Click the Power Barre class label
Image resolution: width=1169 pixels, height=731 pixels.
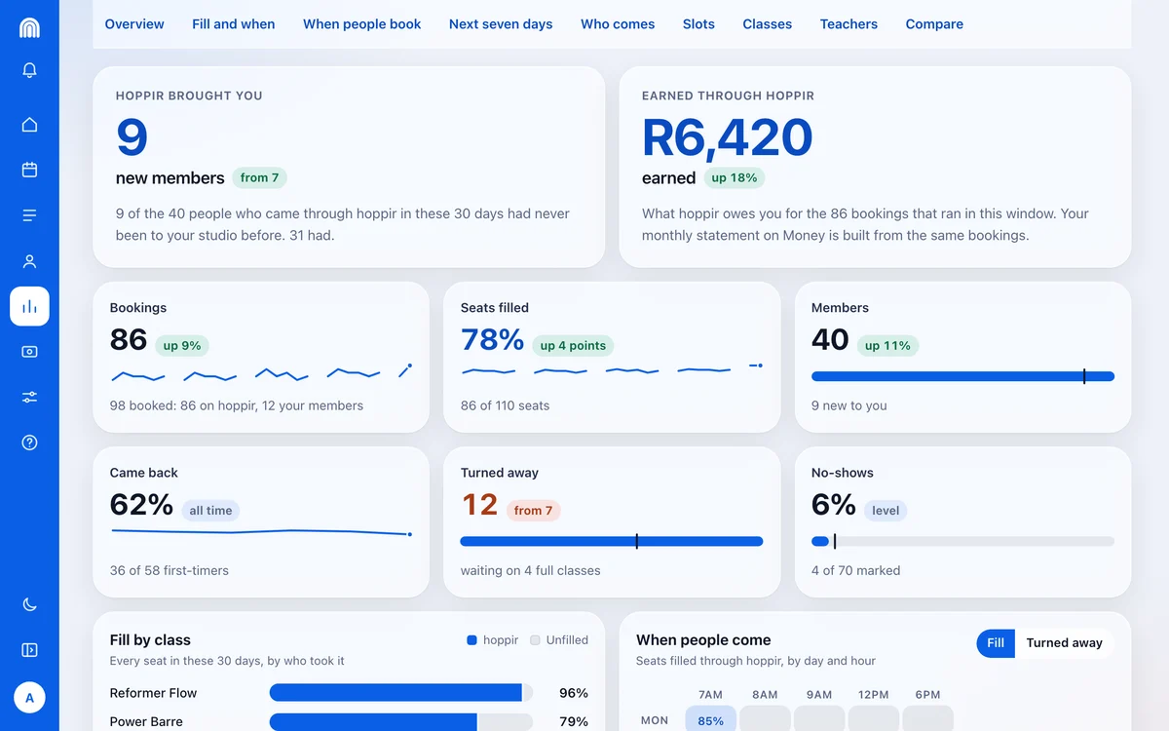[x=146, y=722]
